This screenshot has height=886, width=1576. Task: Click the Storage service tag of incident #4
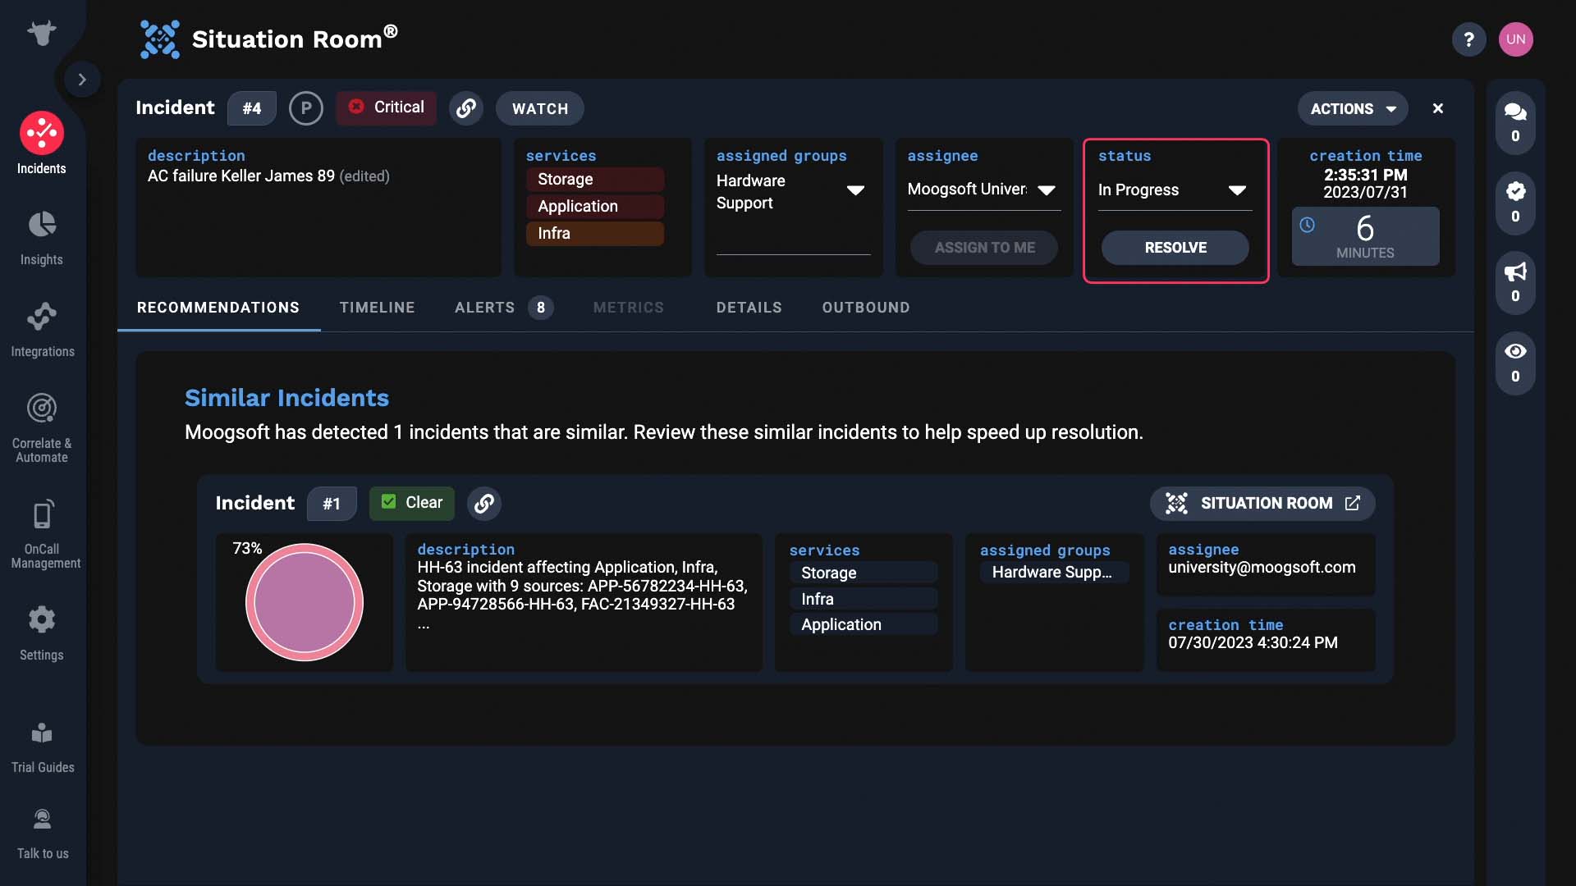595,180
